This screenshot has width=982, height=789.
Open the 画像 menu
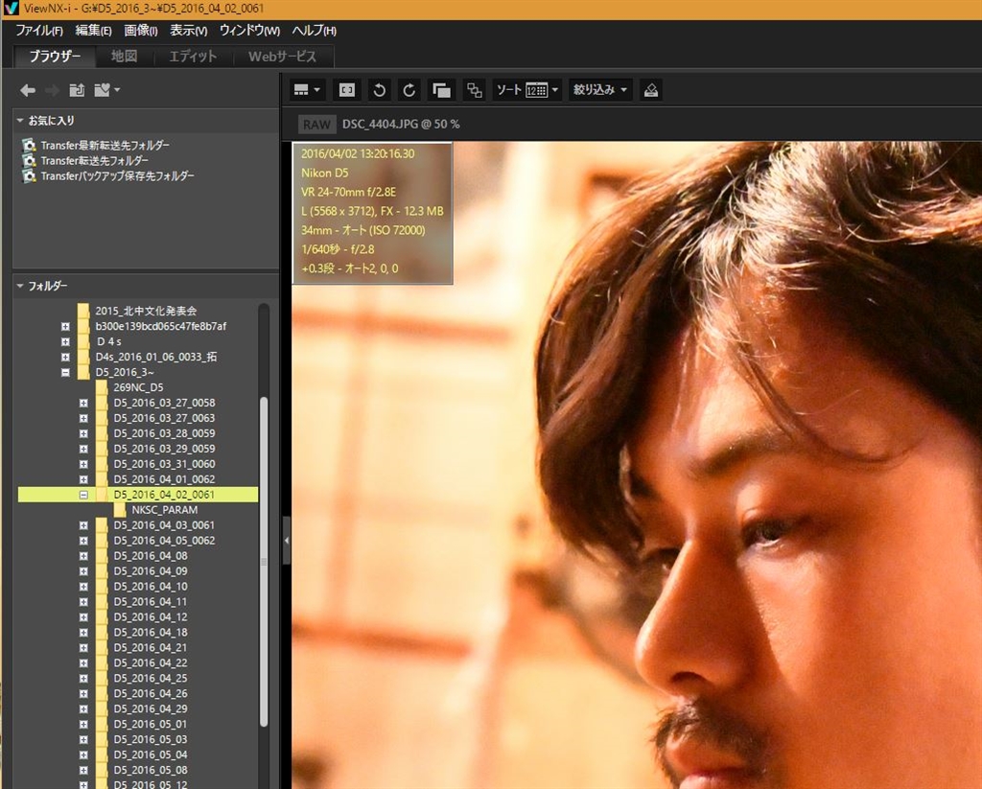click(140, 31)
